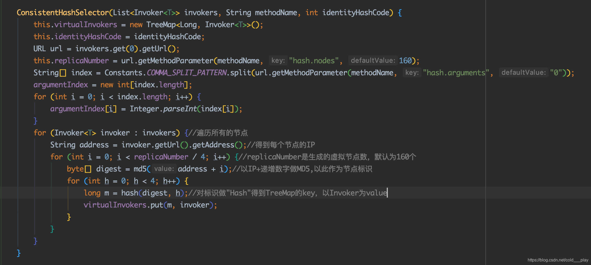This screenshot has height=265, width=591.
Task: Click the value: hint inside md5
Action: (x=164, y=169)
